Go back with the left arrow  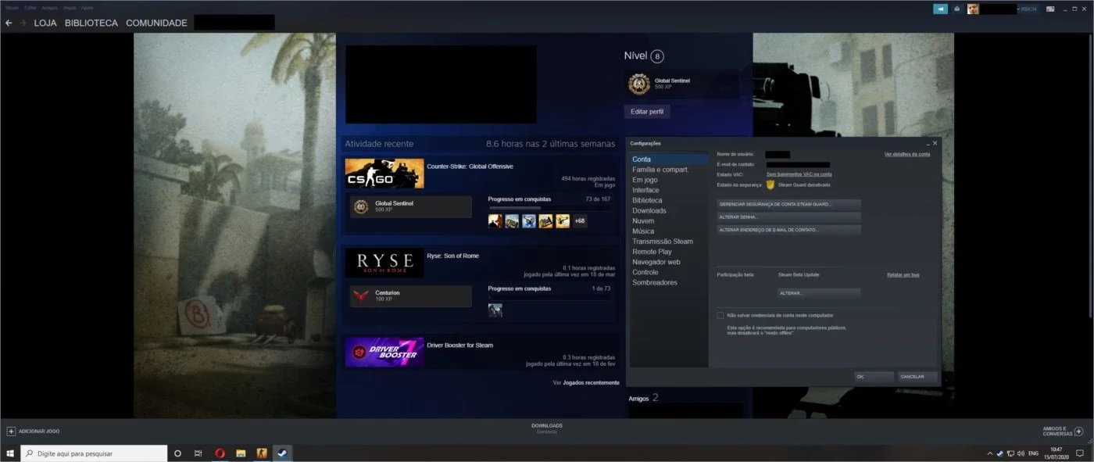[x=9, y=23]
